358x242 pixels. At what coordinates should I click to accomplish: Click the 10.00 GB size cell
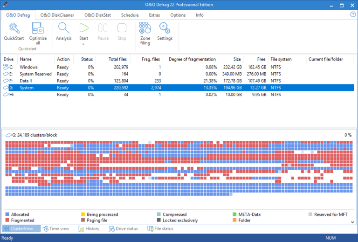tap(234, 95)
